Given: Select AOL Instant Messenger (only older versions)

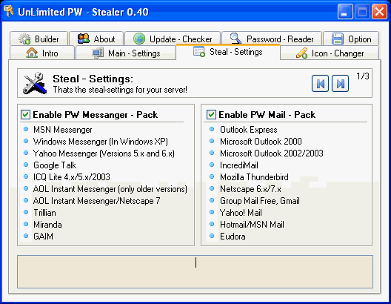Looking at the screenshot, I should click(110, 189).
